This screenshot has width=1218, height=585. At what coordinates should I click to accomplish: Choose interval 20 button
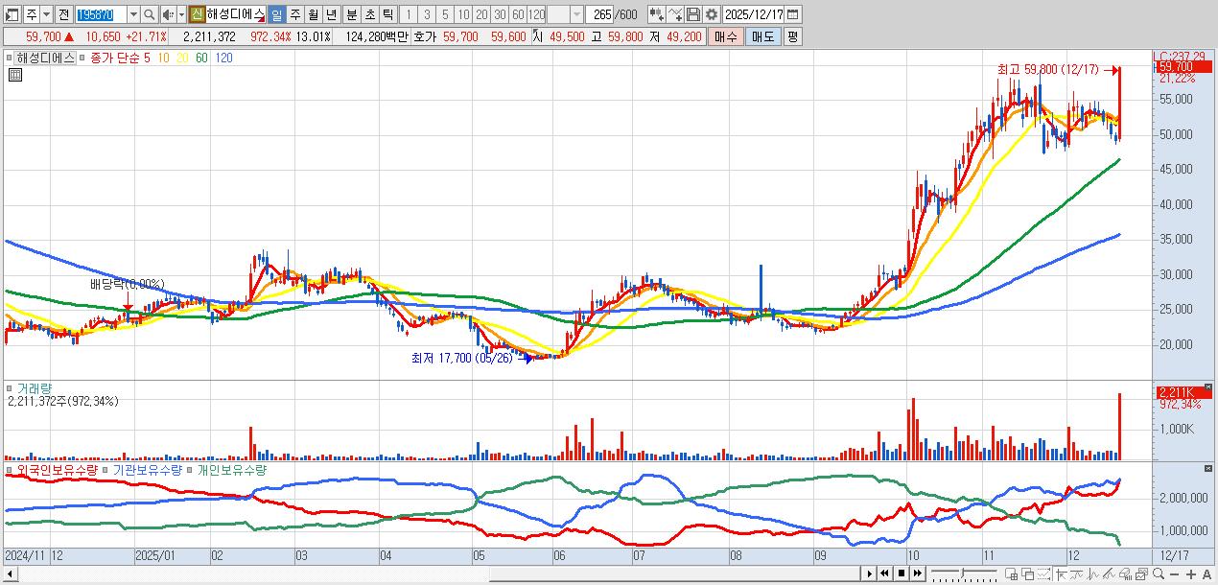click(481, 14)
